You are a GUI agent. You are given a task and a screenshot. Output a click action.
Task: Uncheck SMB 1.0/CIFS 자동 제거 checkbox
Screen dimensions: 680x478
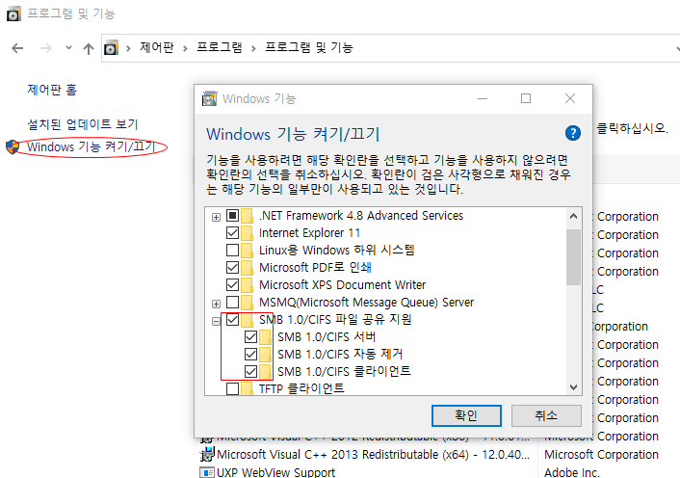pos(250,354)
